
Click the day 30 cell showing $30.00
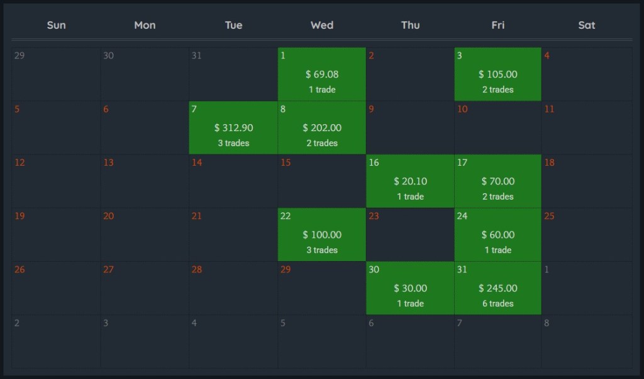[410, 287]
